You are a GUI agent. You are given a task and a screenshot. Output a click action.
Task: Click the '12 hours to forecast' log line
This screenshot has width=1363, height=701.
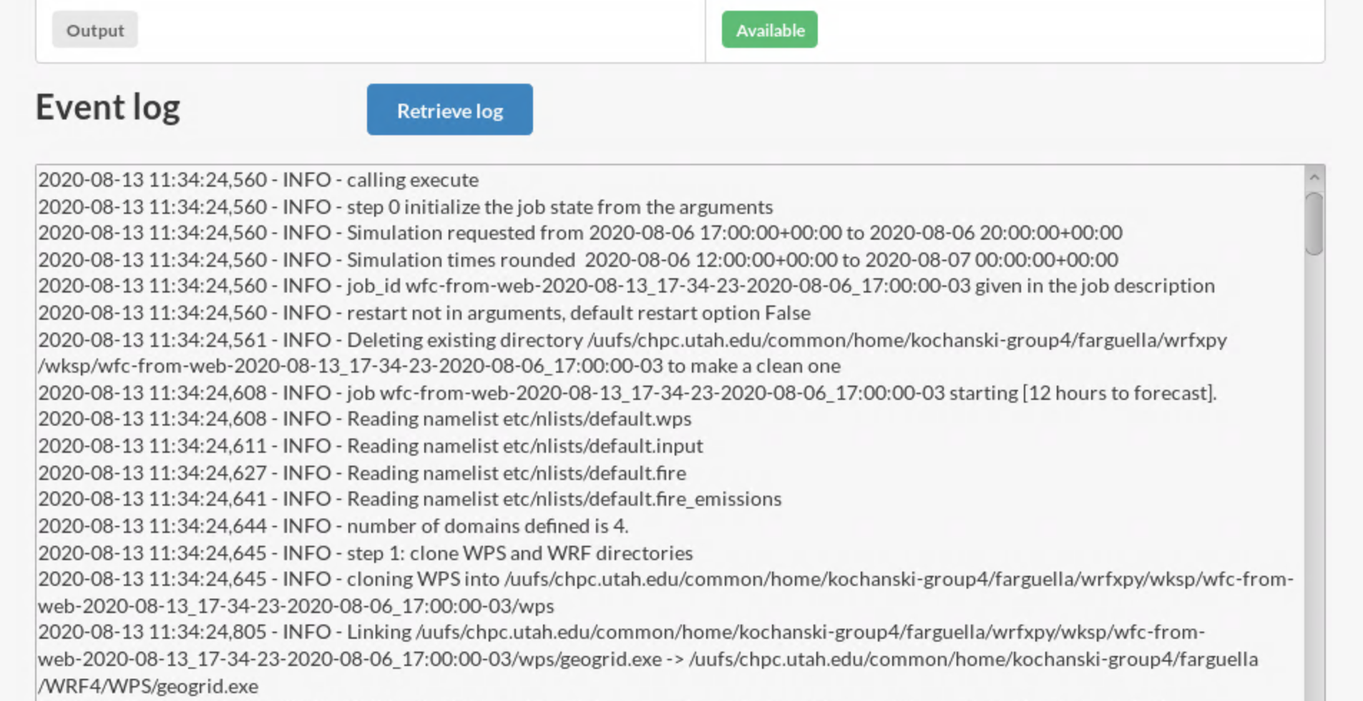click(627, 393)
